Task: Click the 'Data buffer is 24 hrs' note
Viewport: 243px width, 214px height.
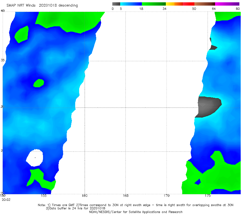Action: (75, 208)
